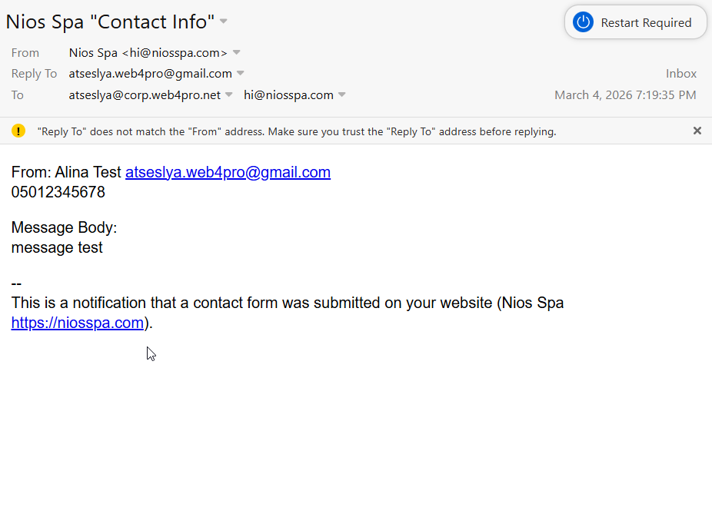Open dropdown beside To recipient hi@niosspa.com
712x517 pixels.
[x=342, y=95]
